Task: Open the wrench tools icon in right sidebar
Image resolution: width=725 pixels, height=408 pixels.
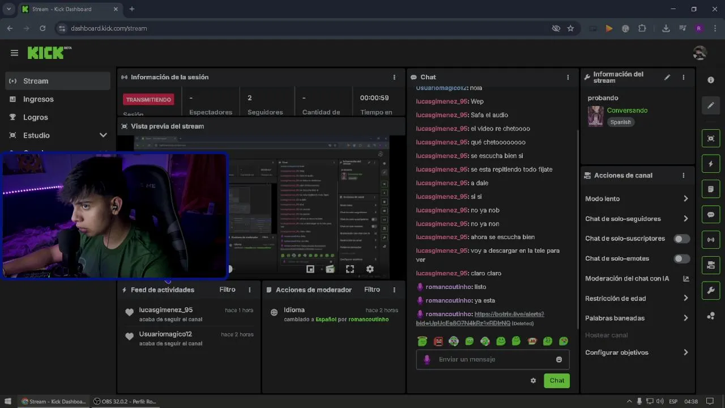Action: [711, 291]
